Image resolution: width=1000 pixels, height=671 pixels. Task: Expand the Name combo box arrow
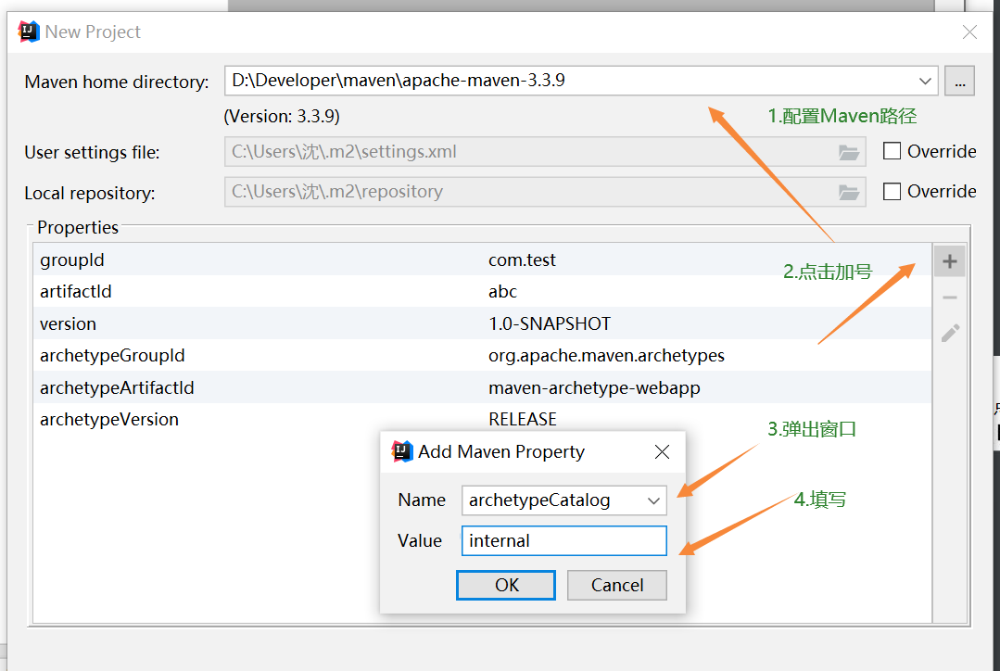coord(653,500)
